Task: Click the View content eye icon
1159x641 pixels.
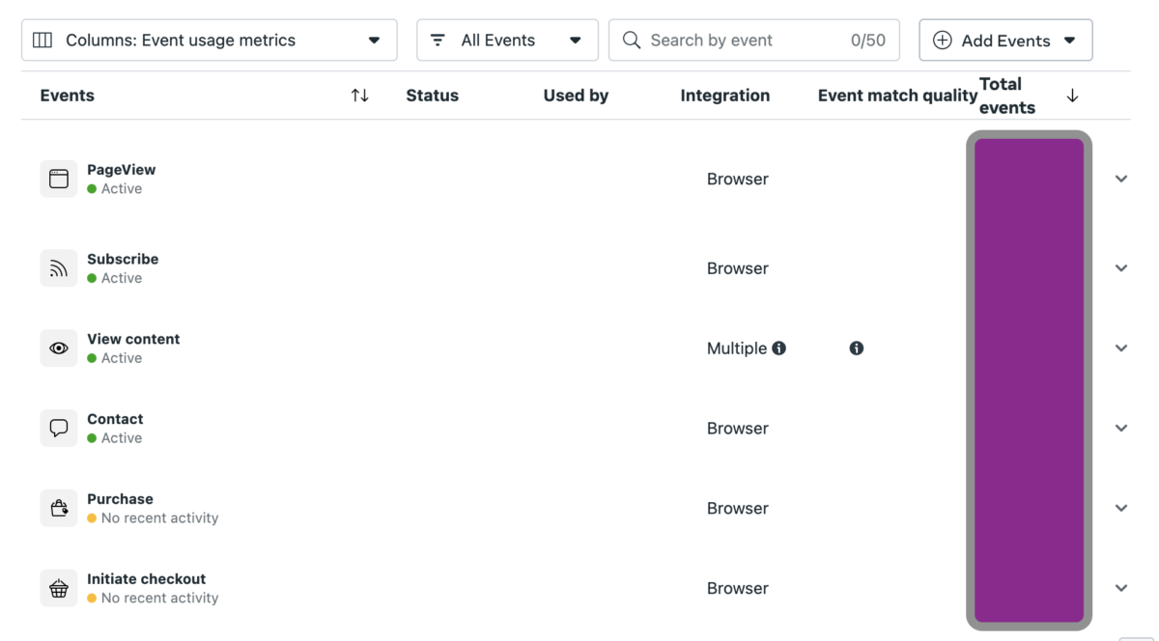Action: click(59, 348)
